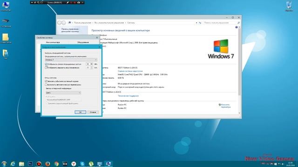
Task: Click the volume icon in the system tray
Action: [283, 164]
